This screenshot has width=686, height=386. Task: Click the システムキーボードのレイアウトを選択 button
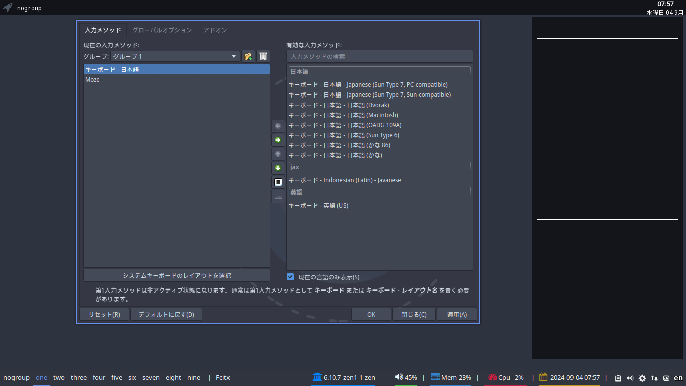coord(177,275)
